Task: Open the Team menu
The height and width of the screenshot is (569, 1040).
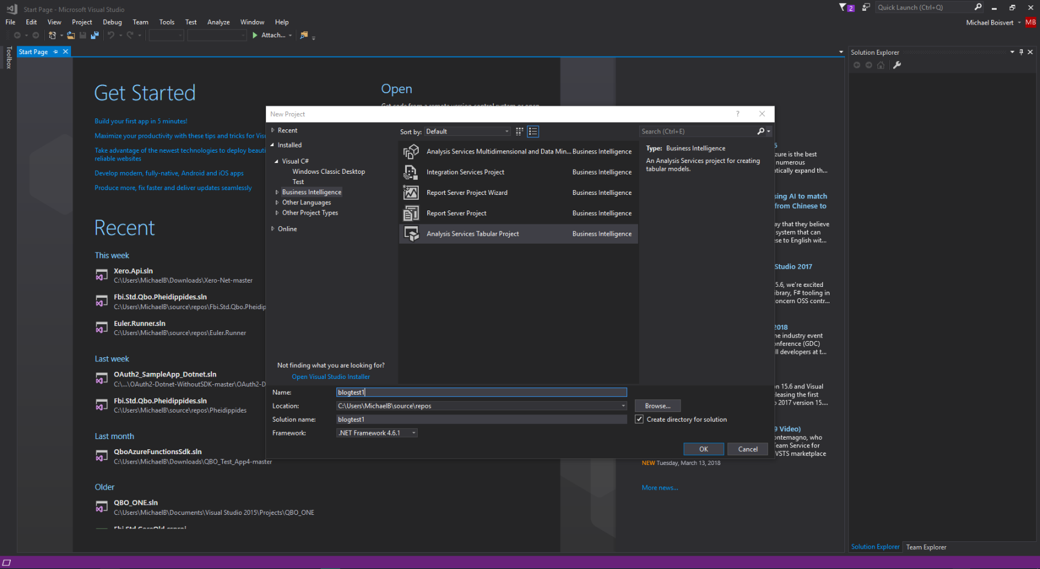Action: (140, 22)
